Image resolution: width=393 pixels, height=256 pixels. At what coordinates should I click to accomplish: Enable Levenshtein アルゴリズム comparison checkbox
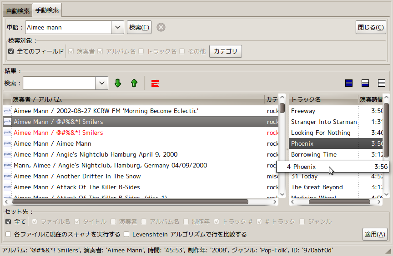[126, 234]
